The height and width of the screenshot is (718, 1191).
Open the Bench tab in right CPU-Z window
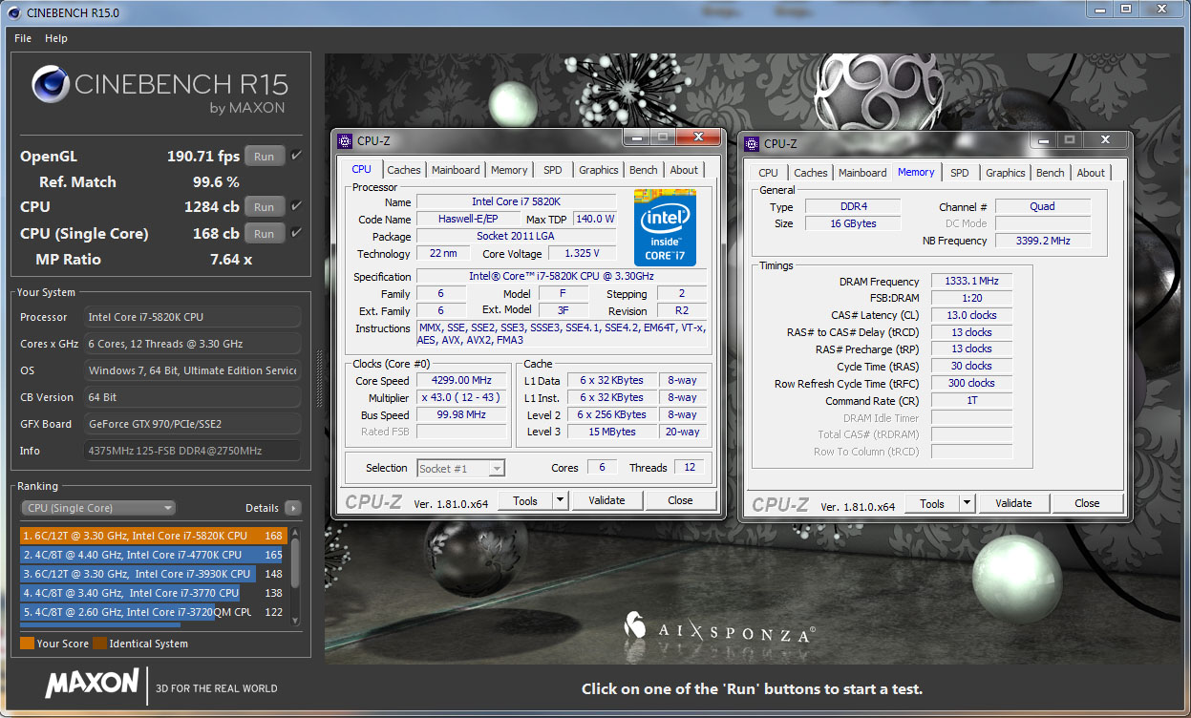coord(1051,173)
